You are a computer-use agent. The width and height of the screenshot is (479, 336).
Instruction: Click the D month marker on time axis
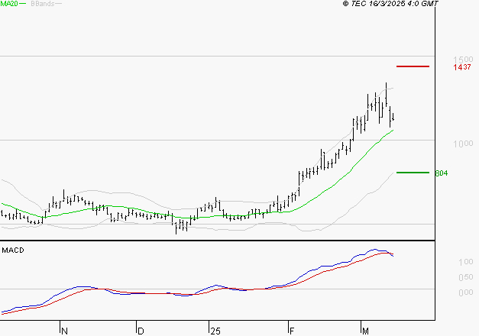(x=141, y=331)
